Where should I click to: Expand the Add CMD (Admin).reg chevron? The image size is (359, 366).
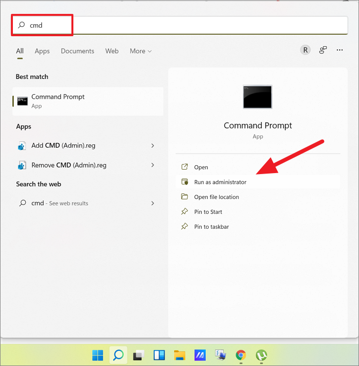coord(153,146)
